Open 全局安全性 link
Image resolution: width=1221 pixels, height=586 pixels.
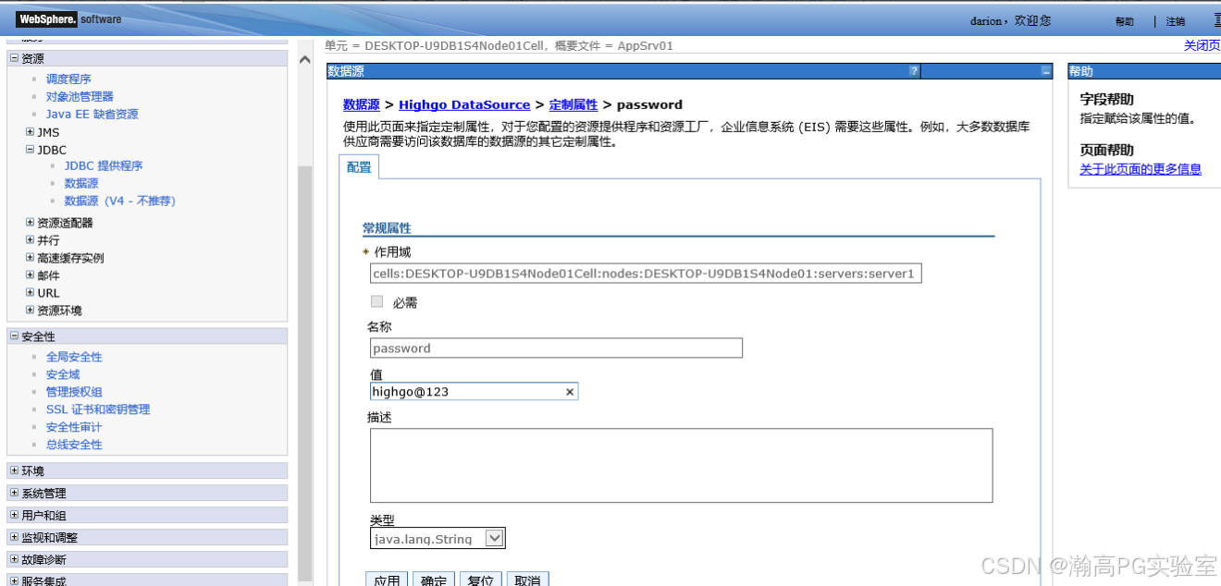pyautogui.click(x=74, y=357)
